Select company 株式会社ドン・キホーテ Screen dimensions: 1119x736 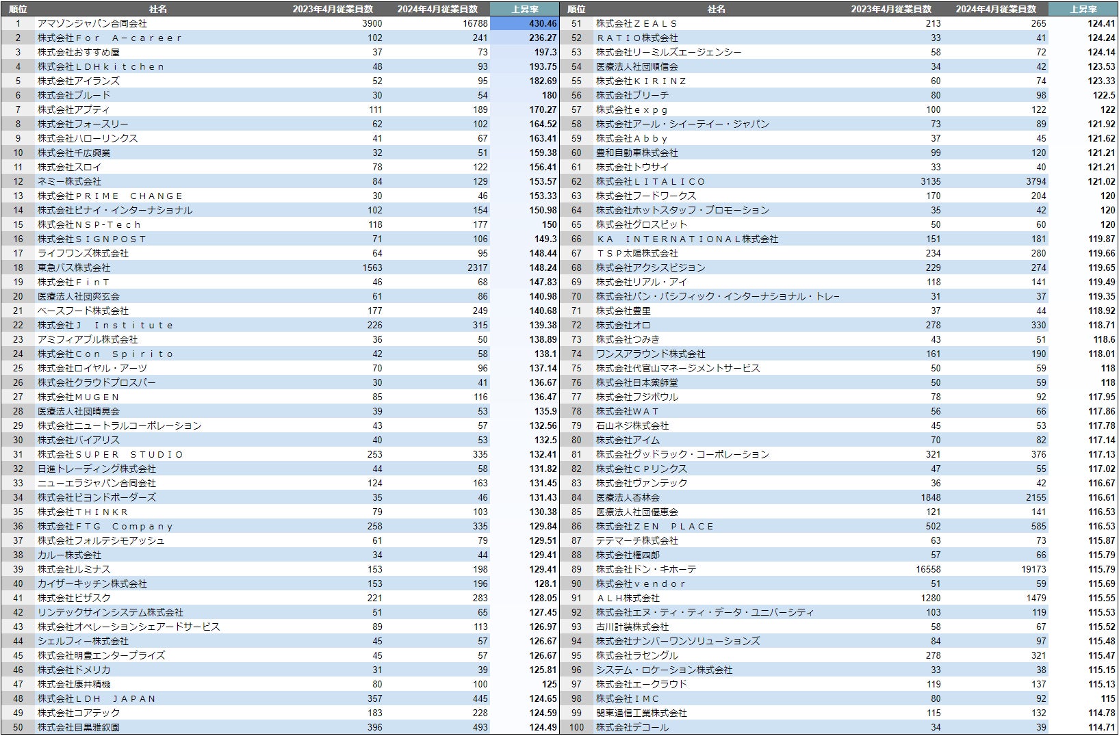(x=646, y=569)
